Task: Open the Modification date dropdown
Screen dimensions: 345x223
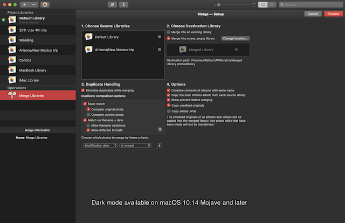Action: (100, 145)
